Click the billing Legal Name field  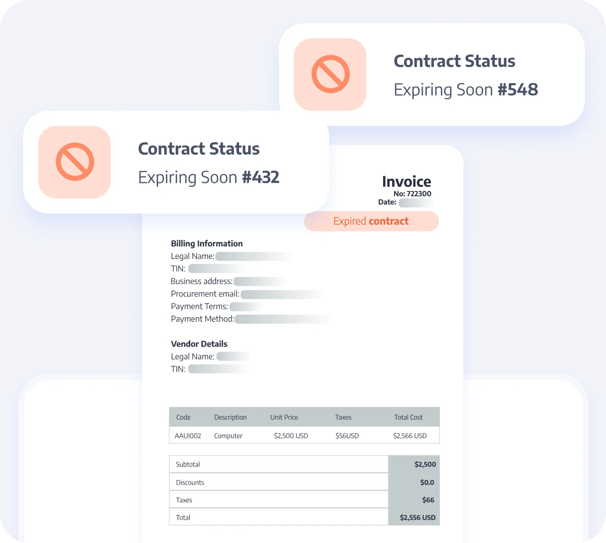point(253,256)
